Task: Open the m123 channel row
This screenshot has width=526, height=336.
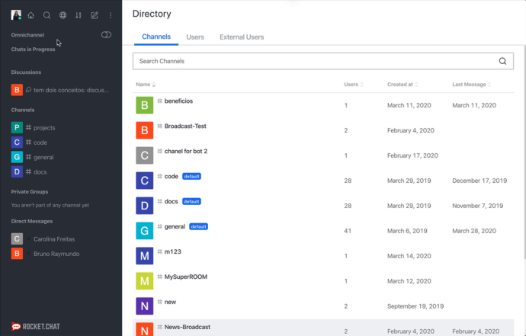Action: coord(323,256)
